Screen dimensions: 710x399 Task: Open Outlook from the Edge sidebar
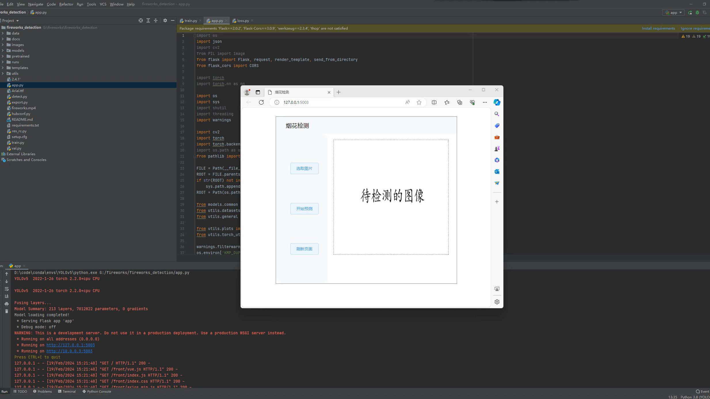click(x=497, y=172)
